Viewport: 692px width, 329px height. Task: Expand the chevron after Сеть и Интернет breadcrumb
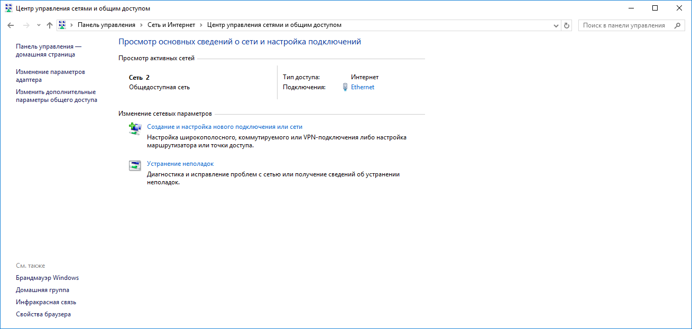201,25
